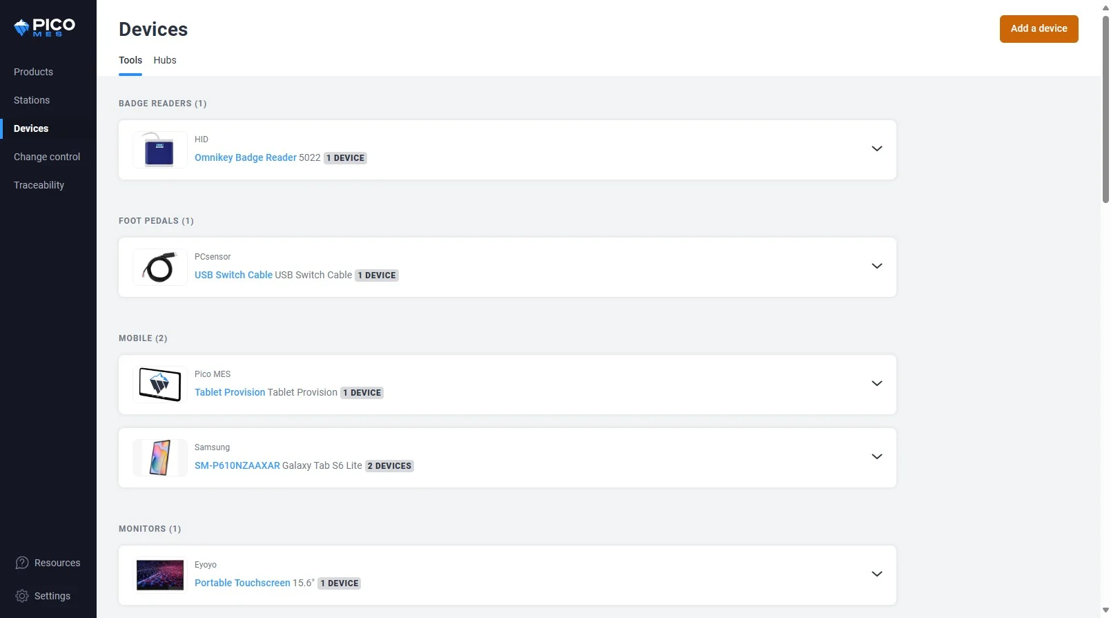1111x618 pixels.
Task: Click the Add a device button
Action: pos(1039,29)
